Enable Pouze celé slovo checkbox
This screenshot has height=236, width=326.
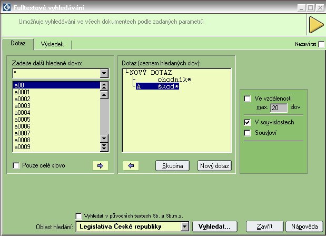(16, 166)
